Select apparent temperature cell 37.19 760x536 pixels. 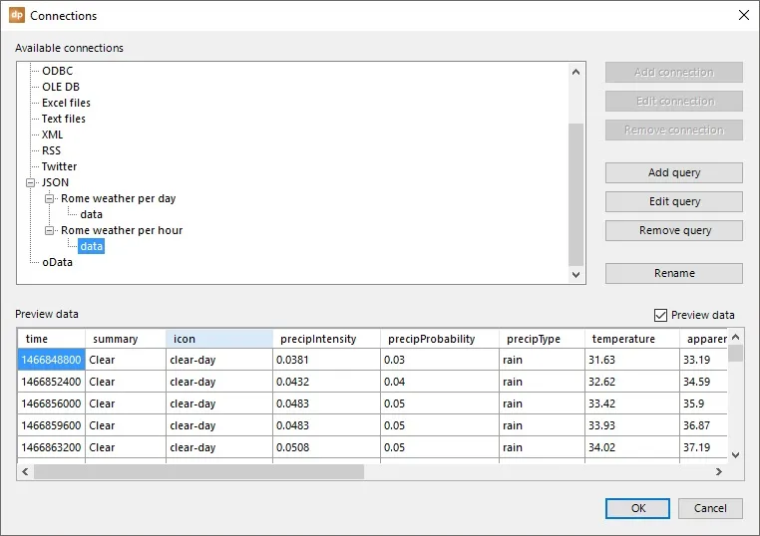click(x=703, y=447)
